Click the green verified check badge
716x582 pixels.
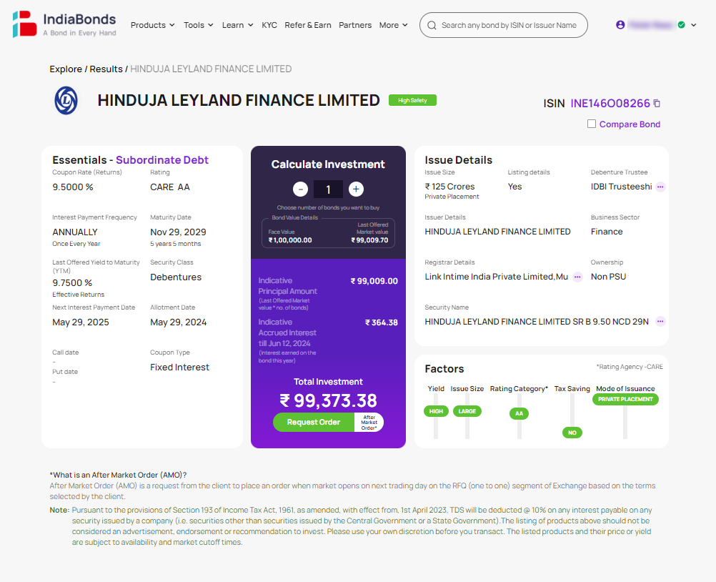[x=681, y=25]
